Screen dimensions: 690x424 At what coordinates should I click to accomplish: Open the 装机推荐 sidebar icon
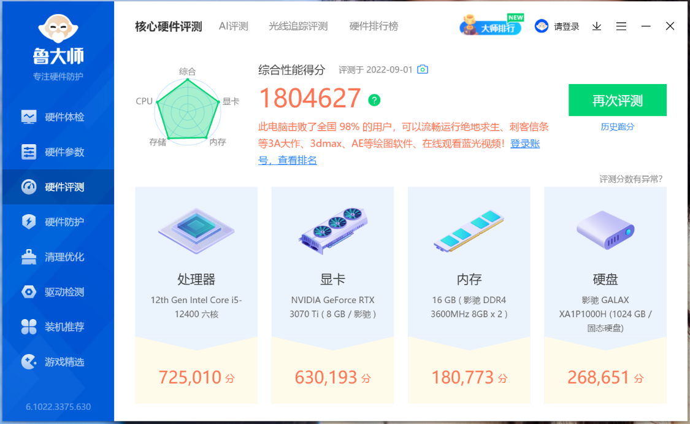[x=29, y=326]
